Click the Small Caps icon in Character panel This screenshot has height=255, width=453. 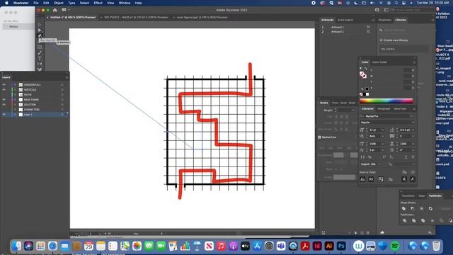(369, 157)
